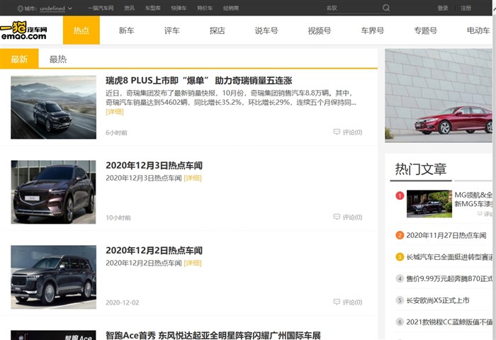Screen dimensions: 496x340
Task: Click 详细 link after 12月2日热点车闻 summary
Action: click(193, 263)
